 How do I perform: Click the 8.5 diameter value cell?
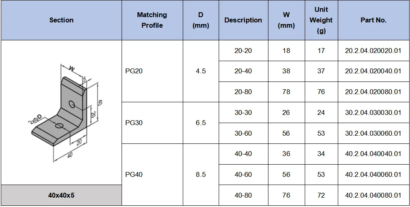coord(201,174)
